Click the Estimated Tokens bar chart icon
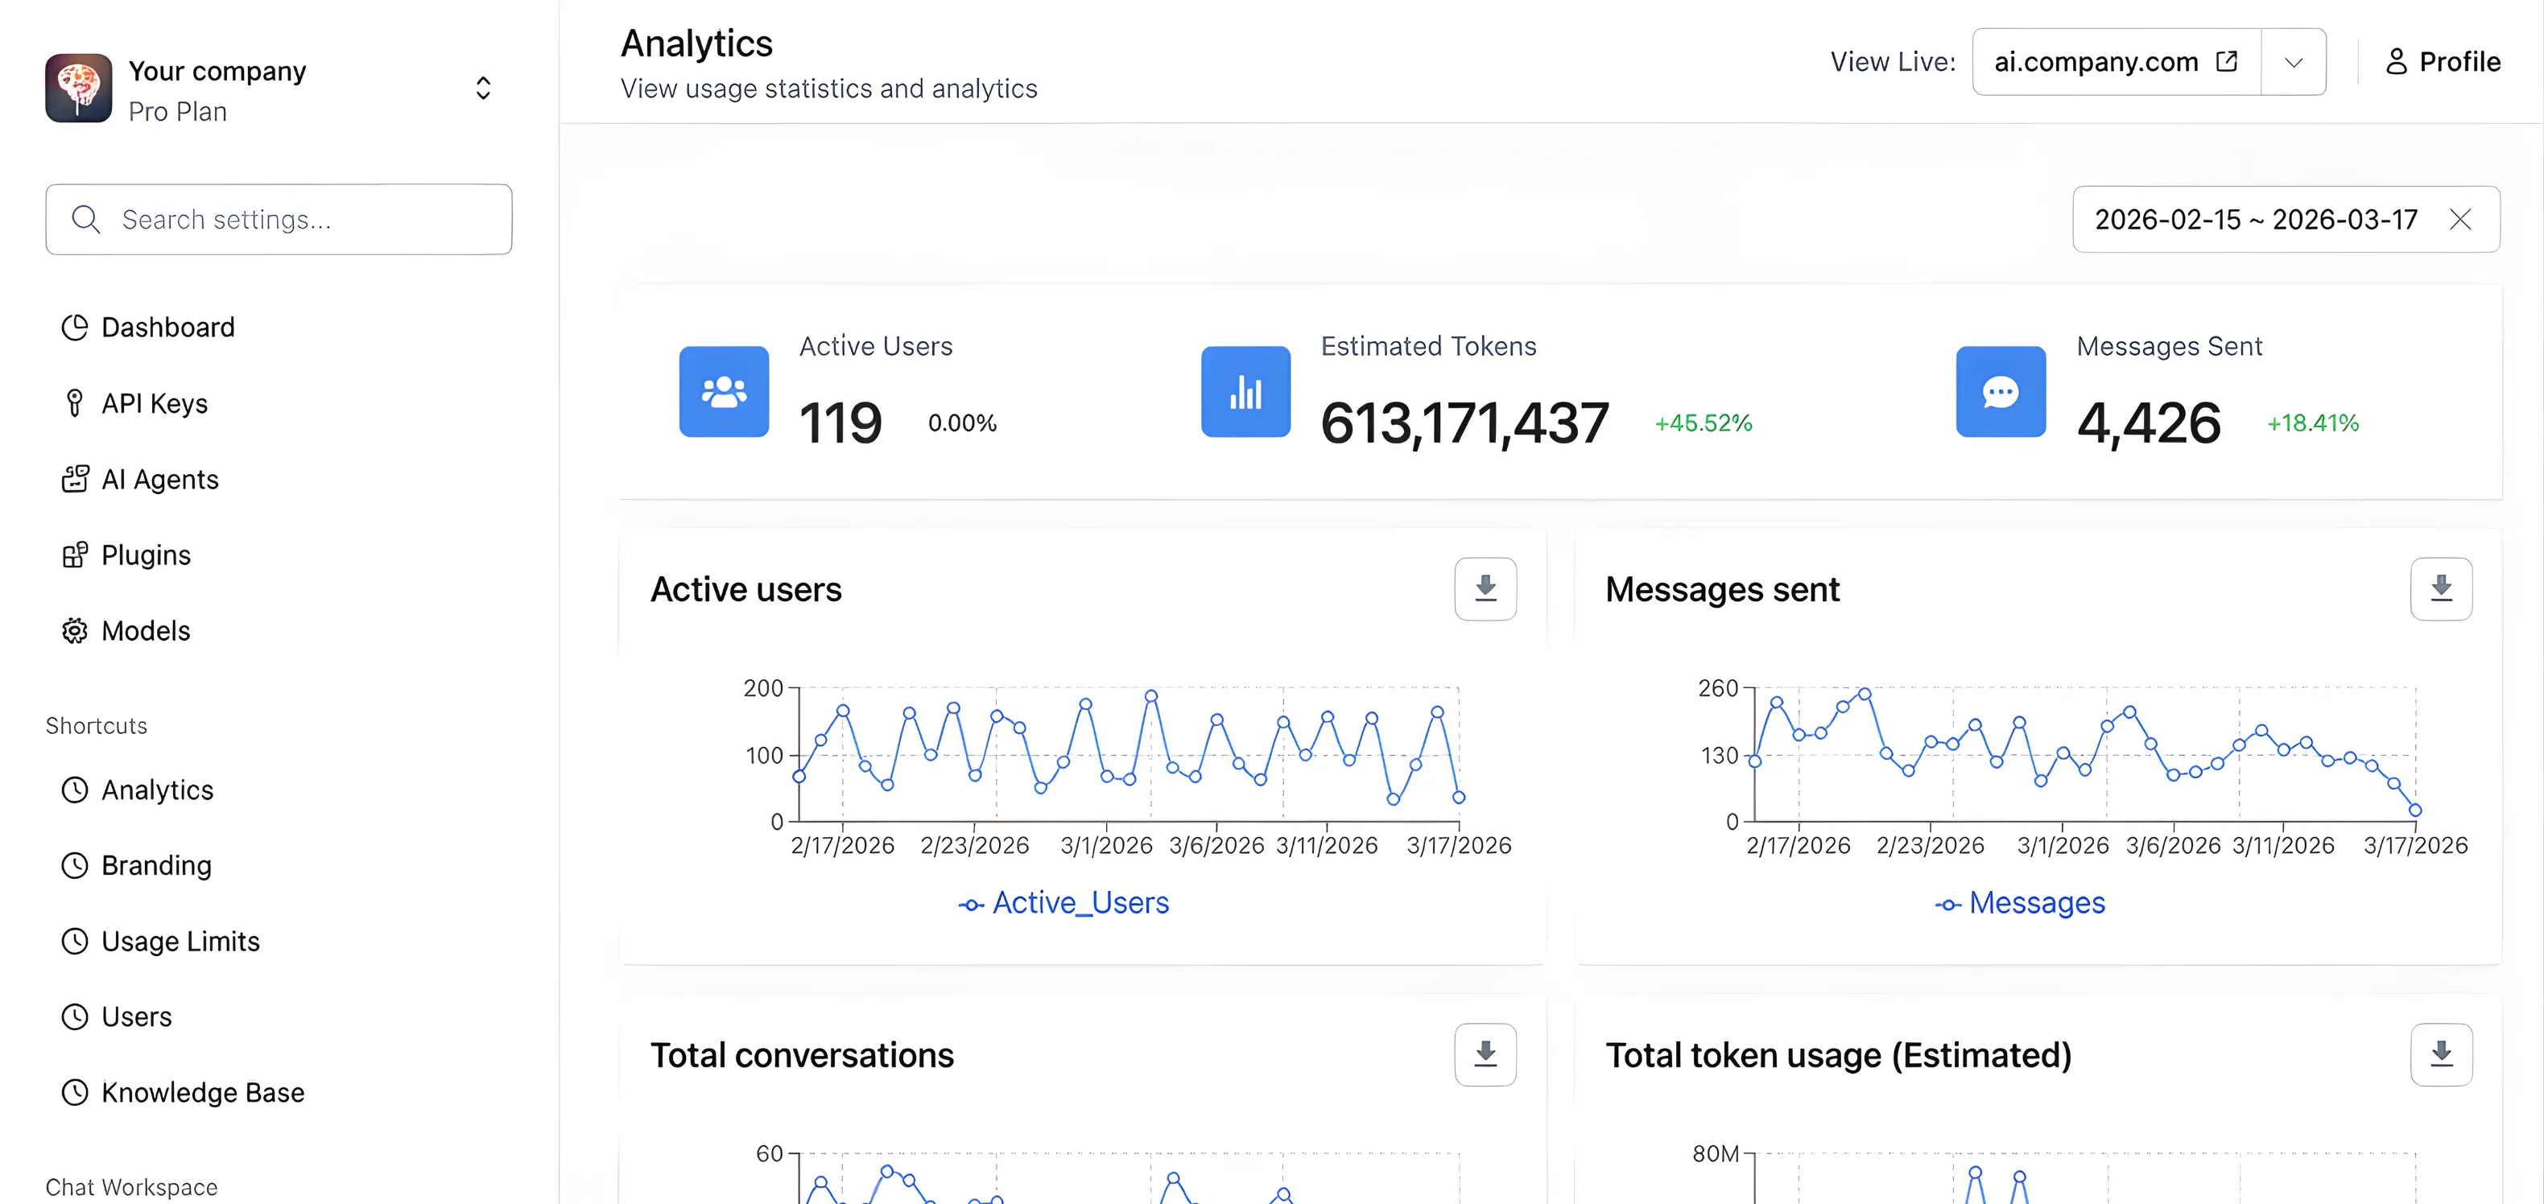The image size is (2544, 1204). click(x=1245, y=392)
